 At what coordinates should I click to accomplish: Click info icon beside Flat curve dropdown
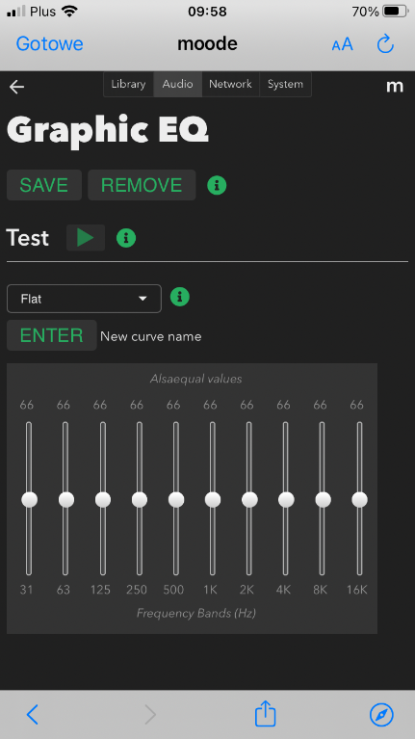point(179,297)
